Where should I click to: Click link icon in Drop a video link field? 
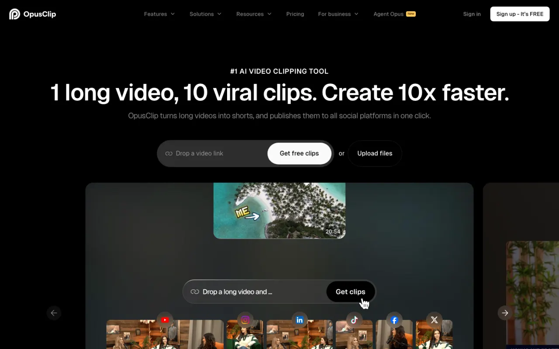(x=169, y=154)
